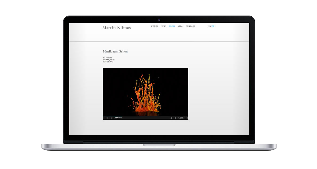Open the video on YouTube via logo

(181, 118)
